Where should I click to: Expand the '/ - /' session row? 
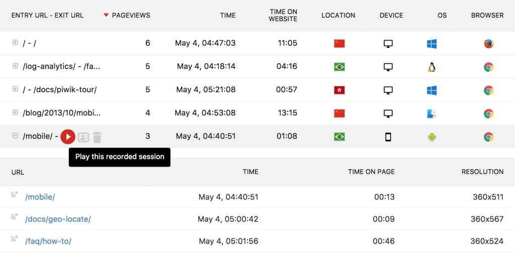tap(15, 43)
